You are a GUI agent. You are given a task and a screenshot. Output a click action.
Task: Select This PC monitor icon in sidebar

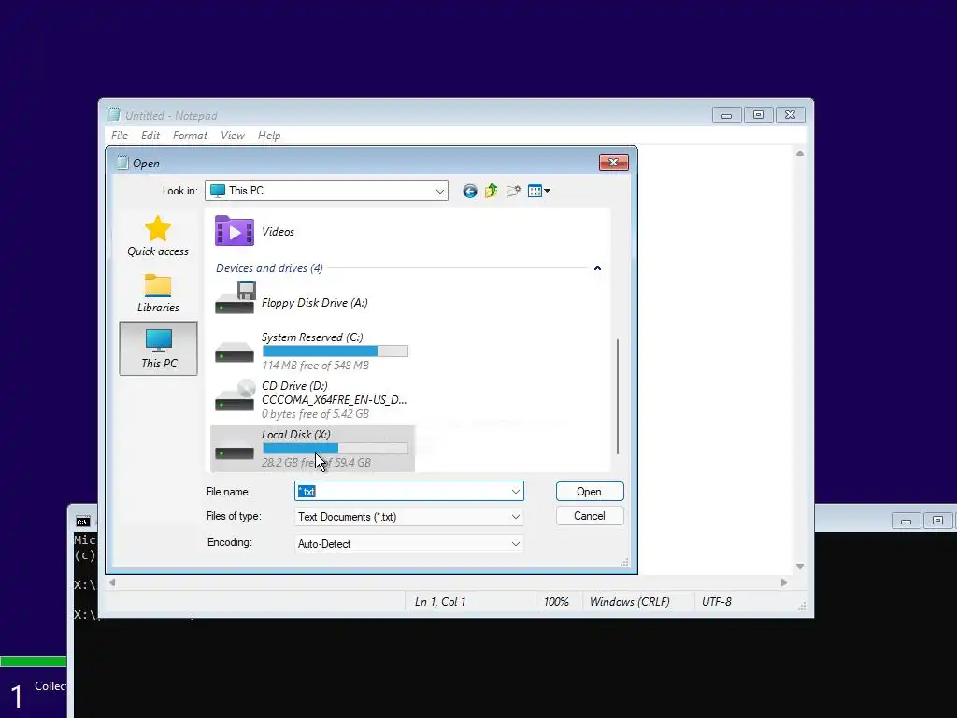point(159,340)
